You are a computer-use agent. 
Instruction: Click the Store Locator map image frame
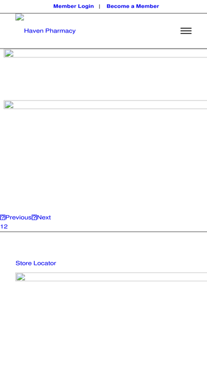coord(112,277)
